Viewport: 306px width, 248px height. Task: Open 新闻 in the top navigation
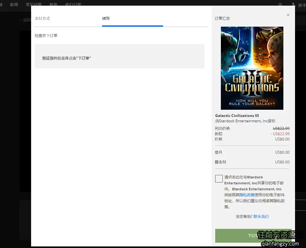click(x=14, y=4)
